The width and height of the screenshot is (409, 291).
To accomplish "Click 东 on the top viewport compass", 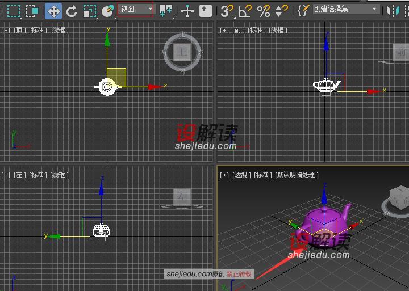I will (x=201, y=52).
